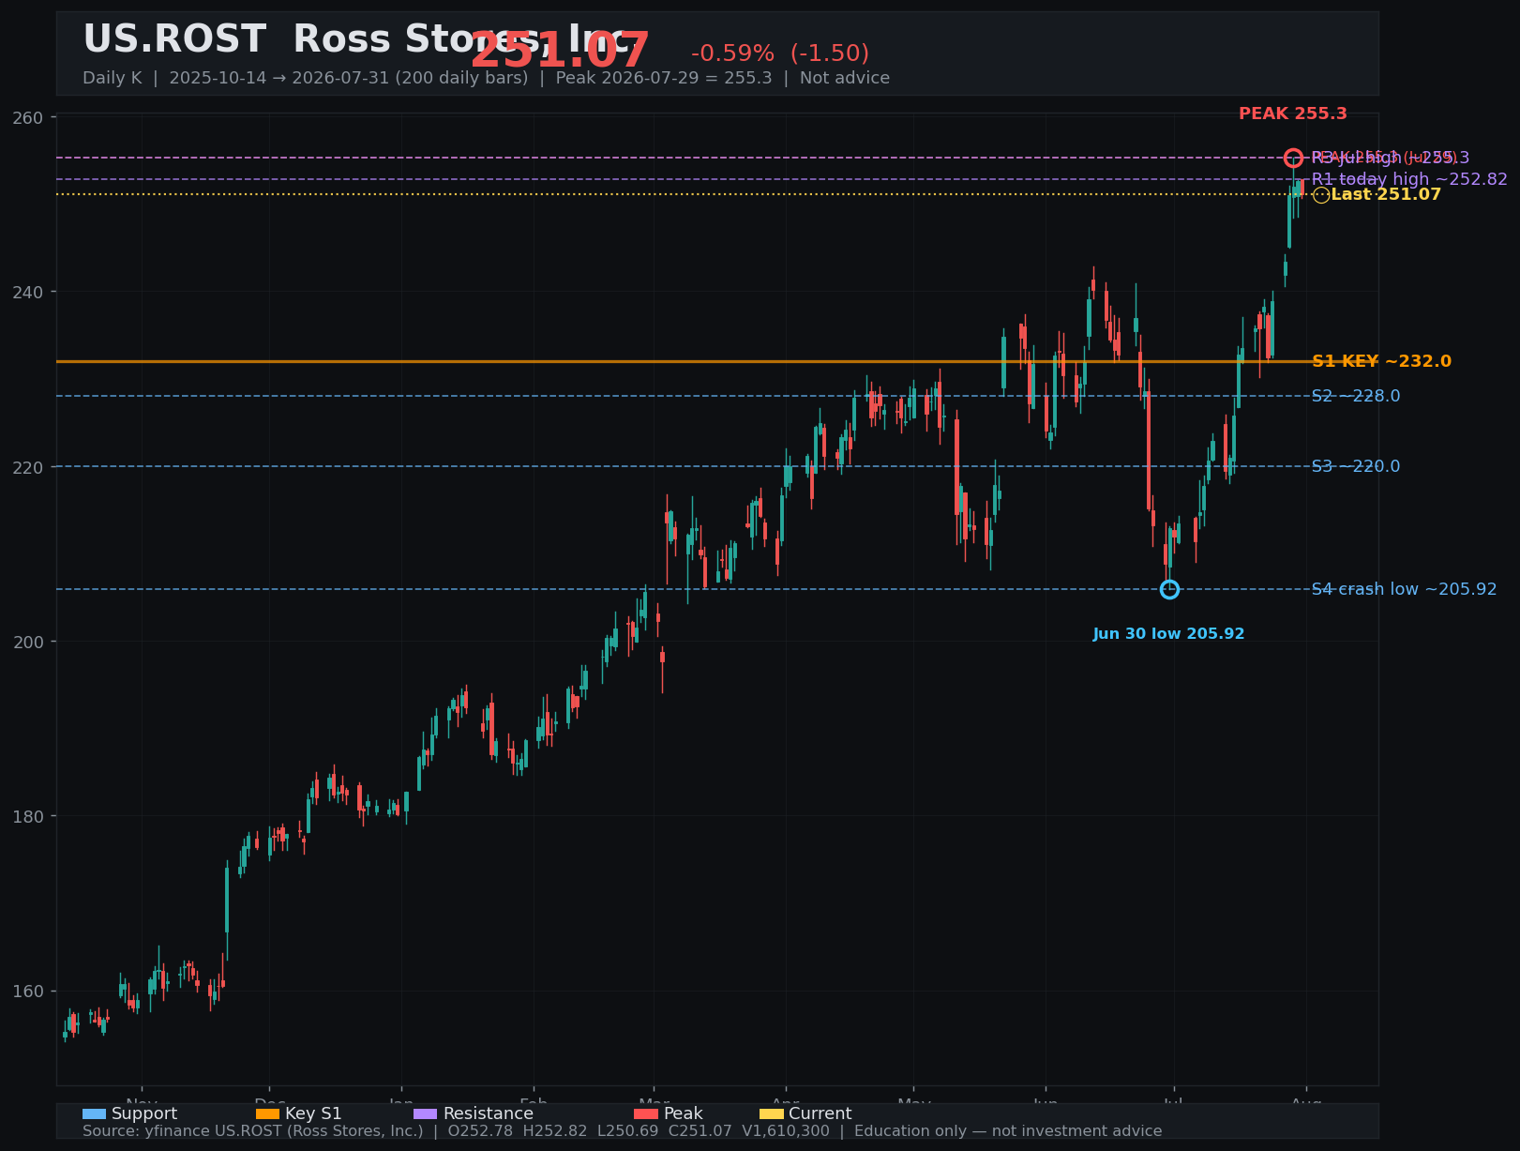
Task: Click the "S3 ~220.0" support label
Action: pyautogui.click(x=1356, y=466)
